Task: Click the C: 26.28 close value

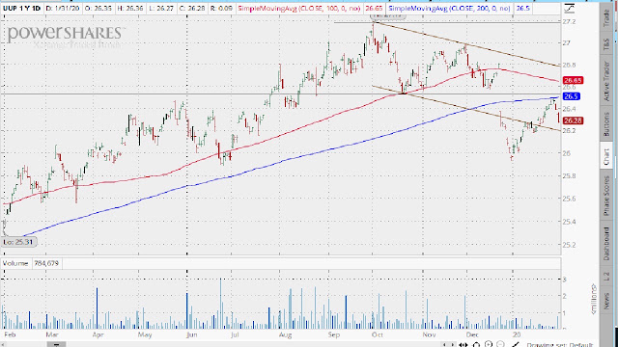Action: click(x=192, y=8)
